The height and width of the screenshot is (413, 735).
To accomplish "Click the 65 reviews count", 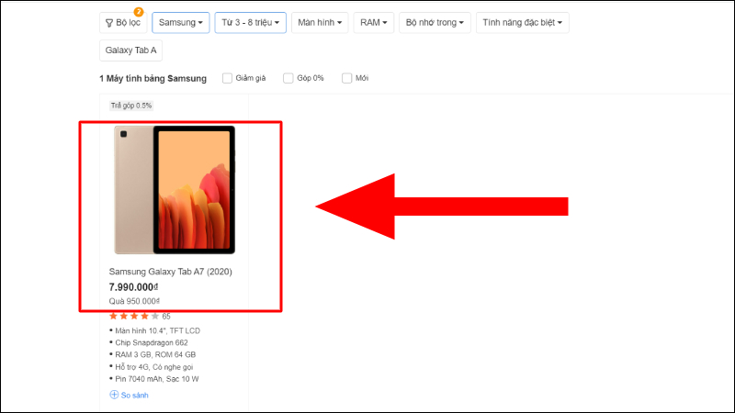I will (x=166, y=317).
